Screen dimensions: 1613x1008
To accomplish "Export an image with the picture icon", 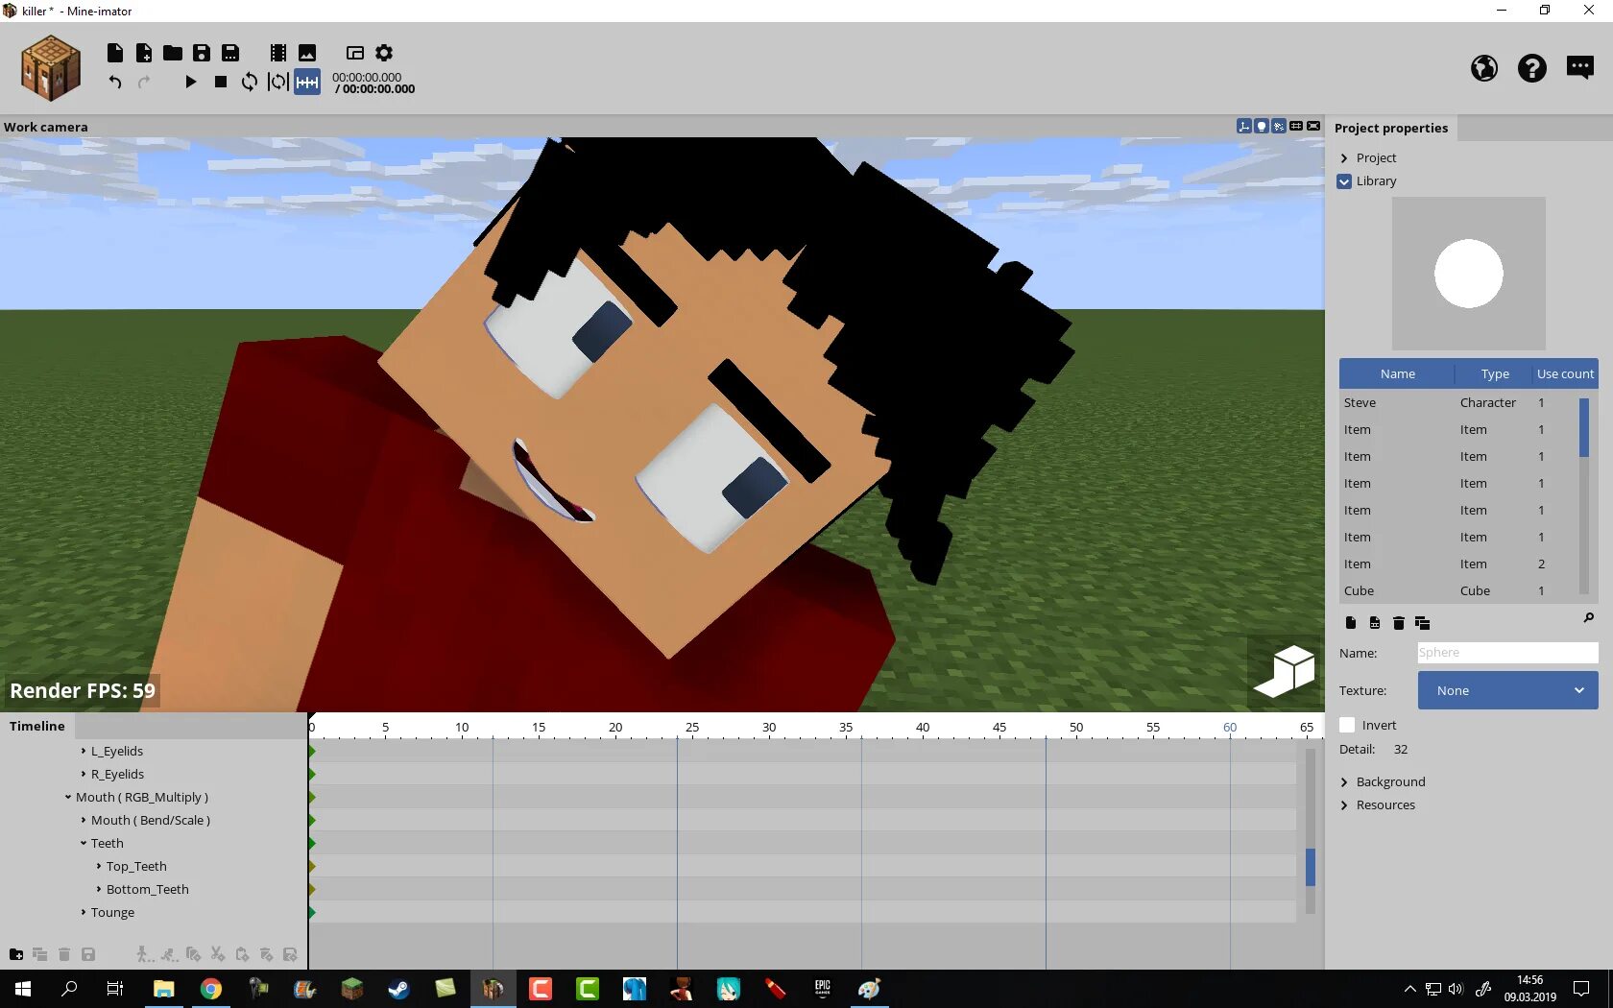I will 307,53.
